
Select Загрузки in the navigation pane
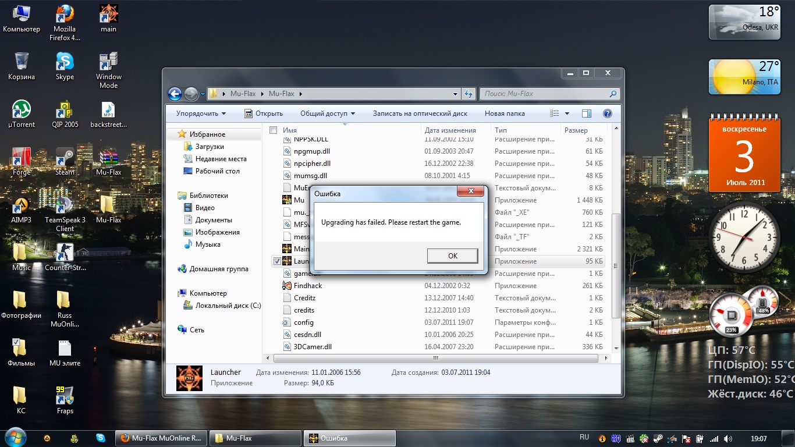210,147
